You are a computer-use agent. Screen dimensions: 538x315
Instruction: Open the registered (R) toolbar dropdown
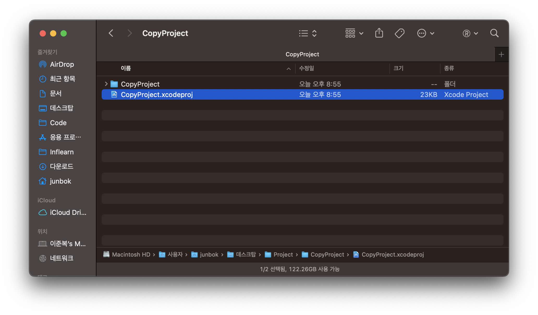click(470, 33)
